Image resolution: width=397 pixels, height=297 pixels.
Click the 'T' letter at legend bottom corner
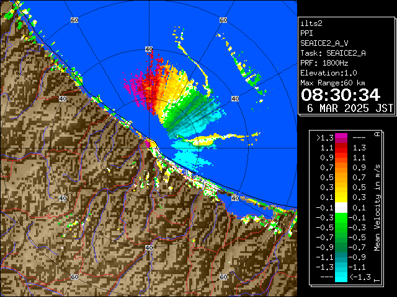377,280
